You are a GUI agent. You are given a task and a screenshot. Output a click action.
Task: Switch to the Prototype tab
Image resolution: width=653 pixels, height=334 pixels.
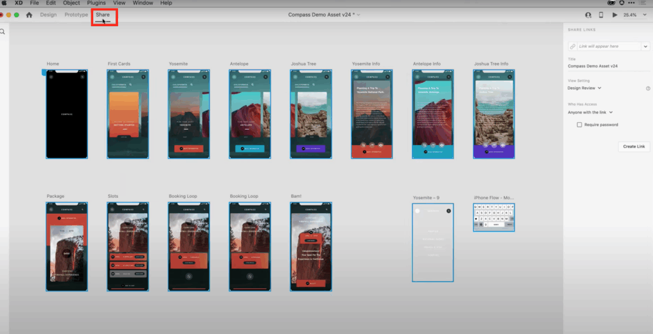[76, 15]
